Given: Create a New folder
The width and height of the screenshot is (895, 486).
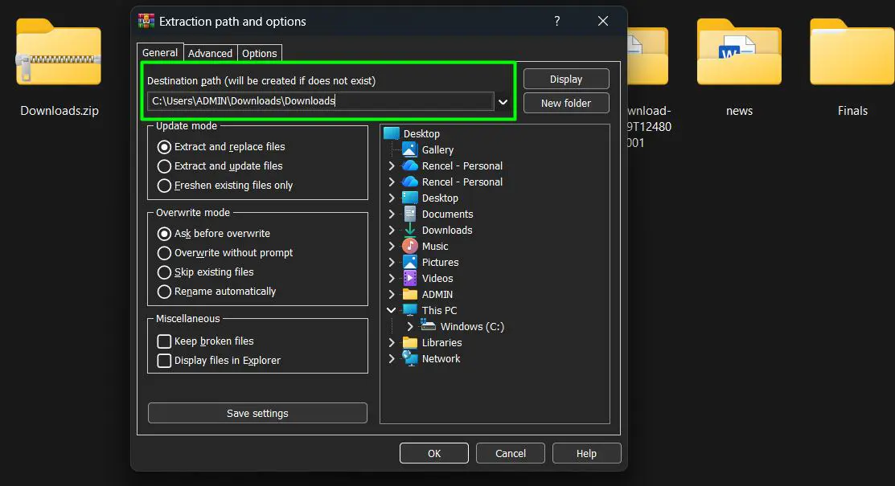Looking at the screenshot, I should click(x=566, y=103).
